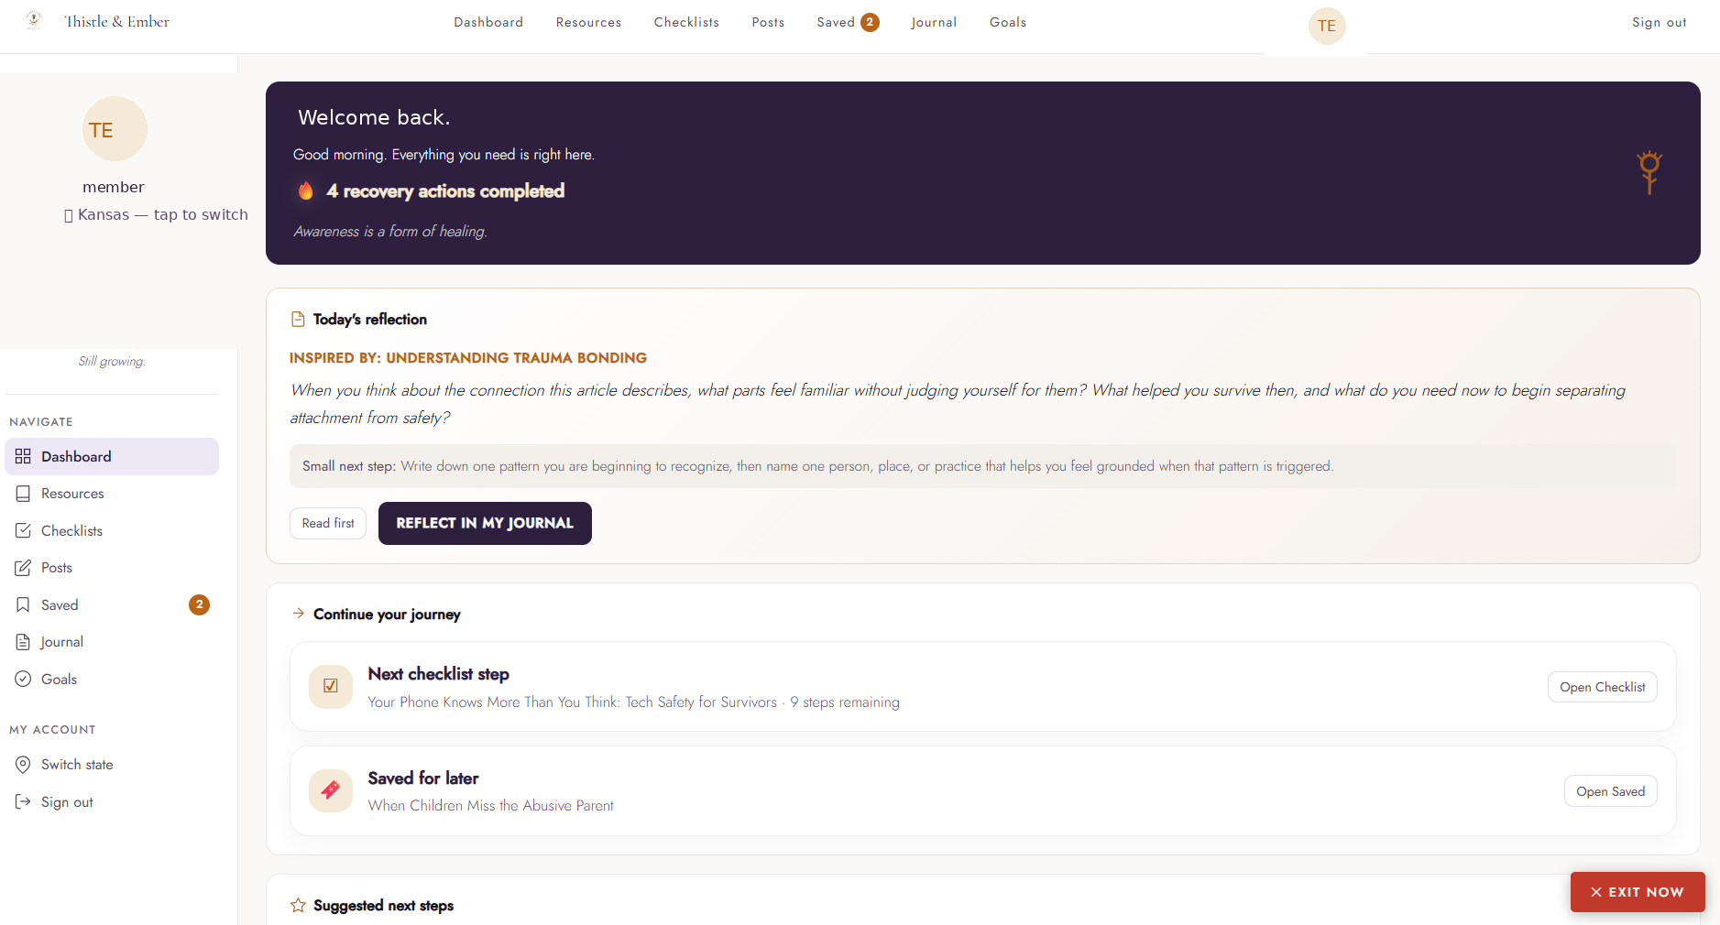Click the Suggested next steps heading
1720x925 pixels.
click(x=383, y=905)
